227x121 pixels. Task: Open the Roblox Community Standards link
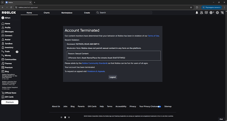(95, 63)
